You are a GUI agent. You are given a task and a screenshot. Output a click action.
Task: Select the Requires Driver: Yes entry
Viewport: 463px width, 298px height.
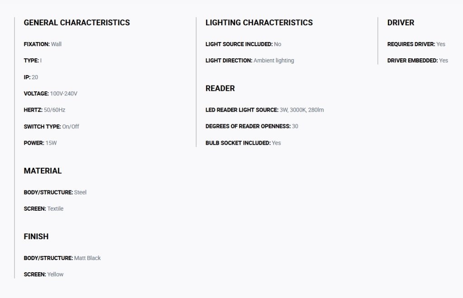point(416,44)
